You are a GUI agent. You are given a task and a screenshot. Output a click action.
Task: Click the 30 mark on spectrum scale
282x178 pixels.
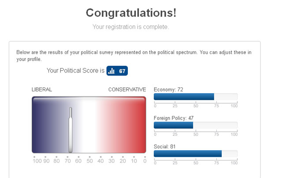pyautogui.click(x=111, y=161)
